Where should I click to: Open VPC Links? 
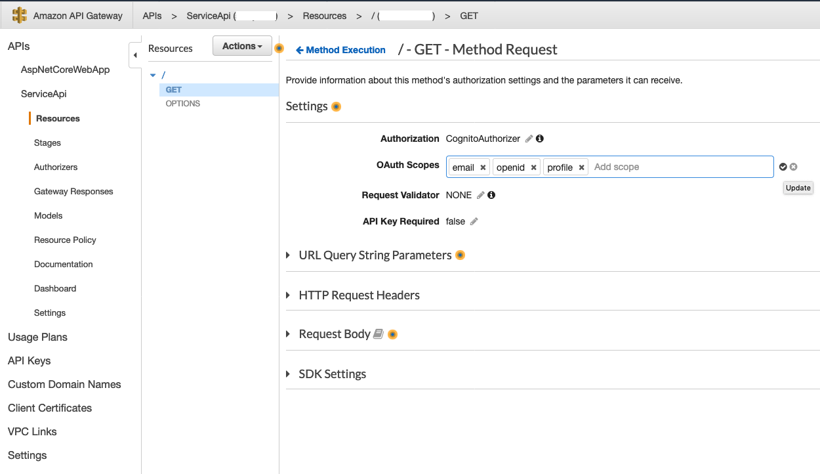coord(32,432)
